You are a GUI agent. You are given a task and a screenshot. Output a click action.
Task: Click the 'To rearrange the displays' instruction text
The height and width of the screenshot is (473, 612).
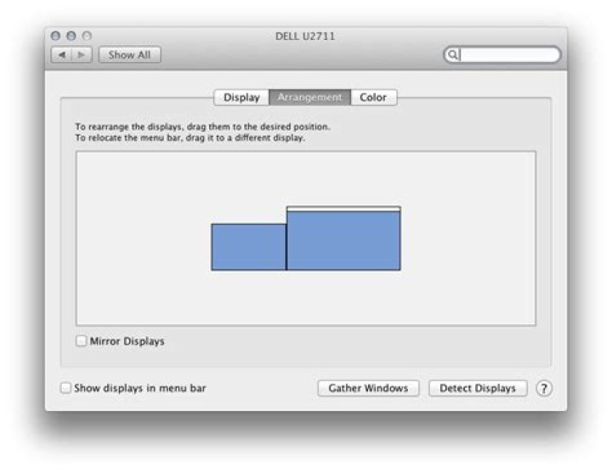point(202,127)
